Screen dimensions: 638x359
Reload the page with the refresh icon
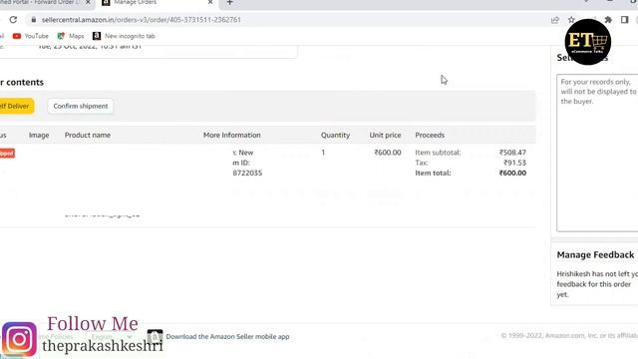tap(13, 20)
